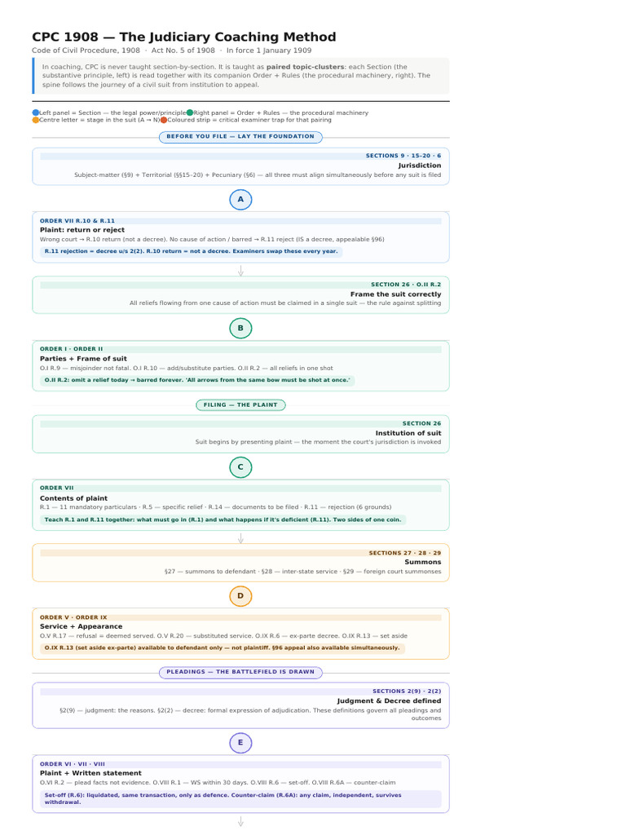Click the '§27 — summons to defendant' line
This screenshot has width=626, height=835.
(303, 572)
